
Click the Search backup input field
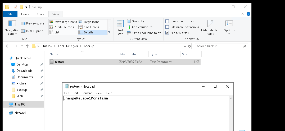point(219,46)
